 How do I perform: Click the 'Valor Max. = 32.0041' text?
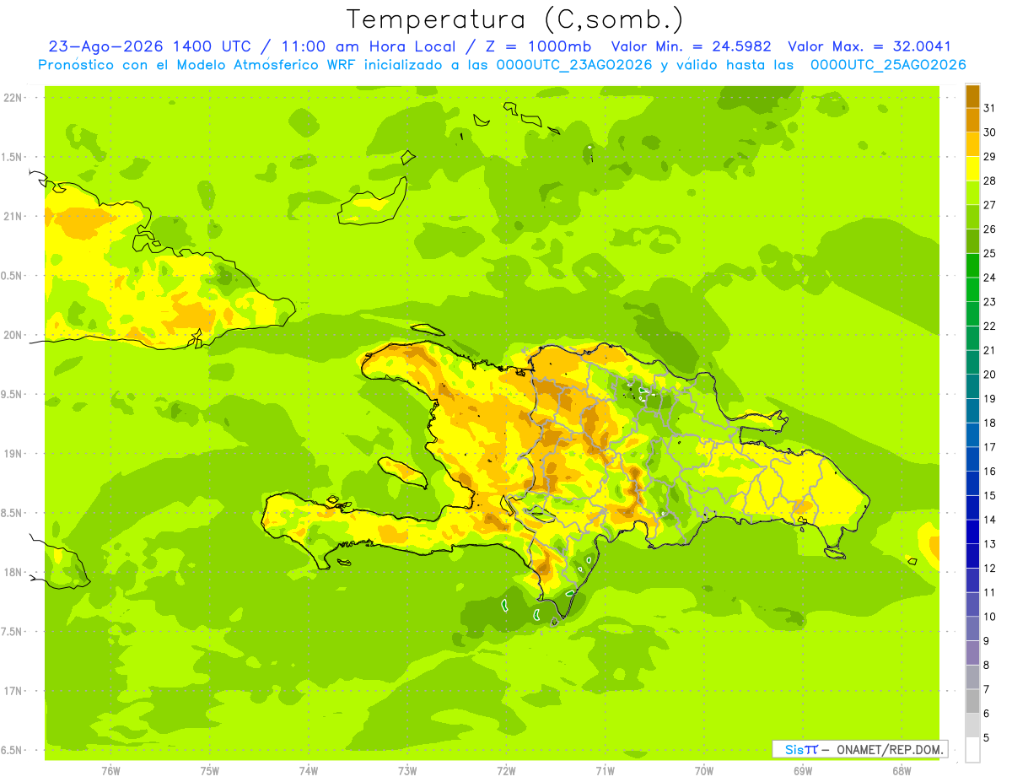pos(869,46)
